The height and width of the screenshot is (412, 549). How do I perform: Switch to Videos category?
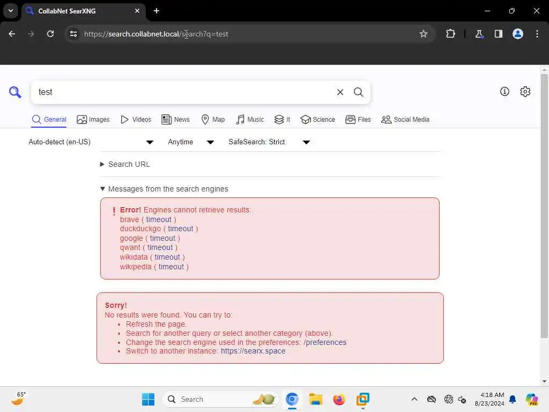click(x=136, y=120)
